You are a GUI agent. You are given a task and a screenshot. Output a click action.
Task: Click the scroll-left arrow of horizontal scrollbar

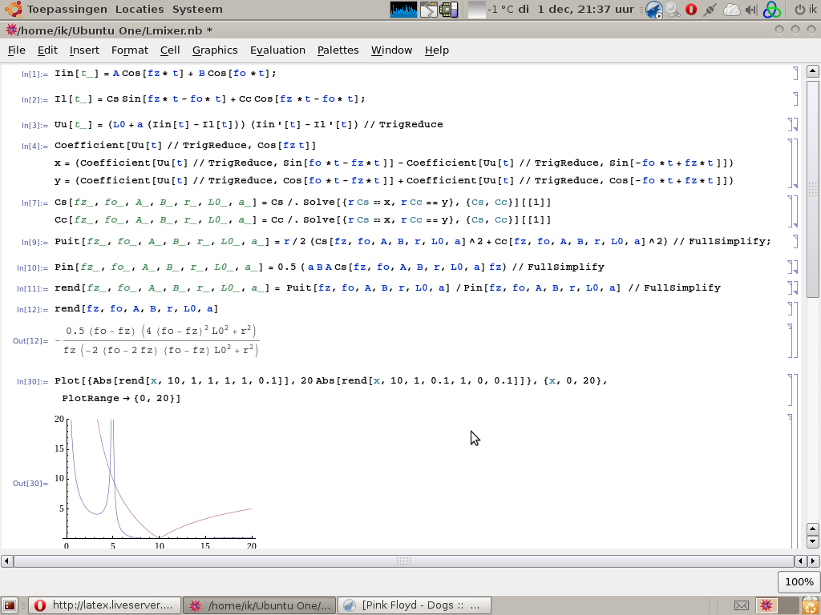pos(7,561)
